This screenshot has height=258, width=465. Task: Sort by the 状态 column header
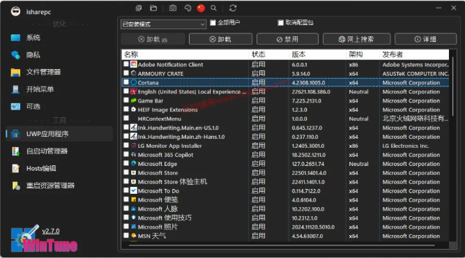point(268,54)
